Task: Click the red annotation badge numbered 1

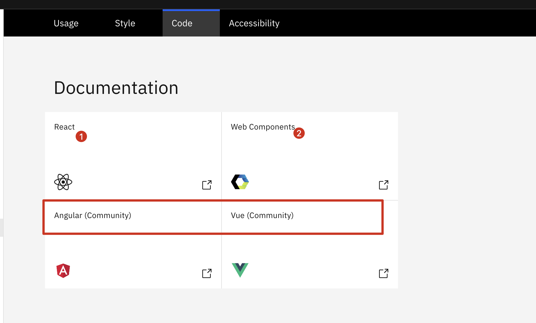Action: click(81, 137)
